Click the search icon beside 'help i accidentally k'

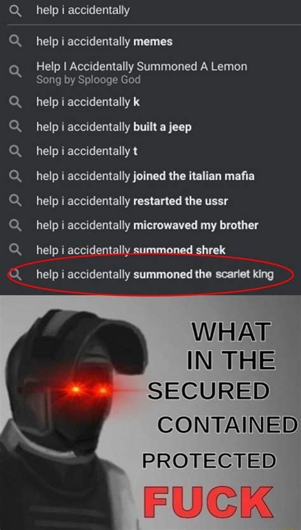coord(15,102)
